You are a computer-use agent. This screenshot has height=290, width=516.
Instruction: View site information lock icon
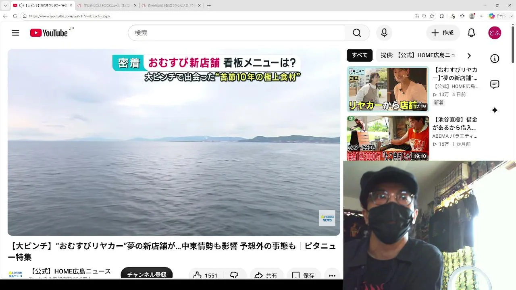point(25,16)
